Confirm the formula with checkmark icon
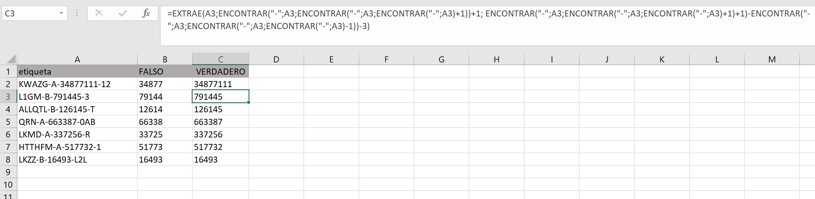 click(x=123, y=13)
